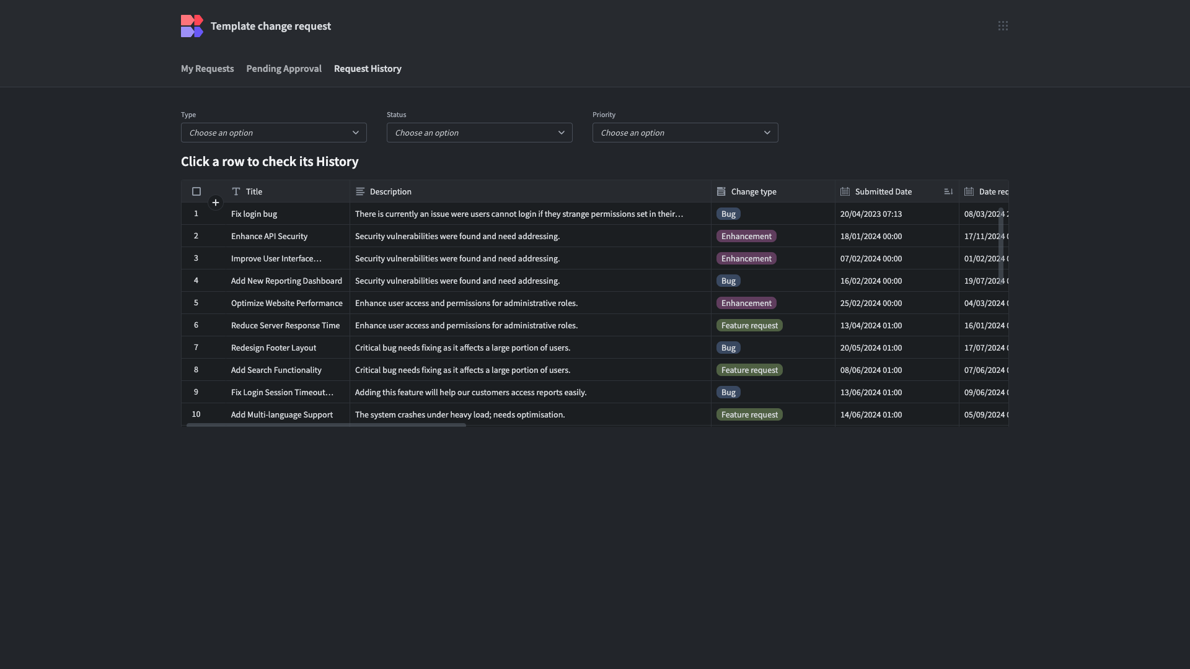Select the Add Search Functionality cell
This screenshot has width=1190, height=669.
(288, 370)
